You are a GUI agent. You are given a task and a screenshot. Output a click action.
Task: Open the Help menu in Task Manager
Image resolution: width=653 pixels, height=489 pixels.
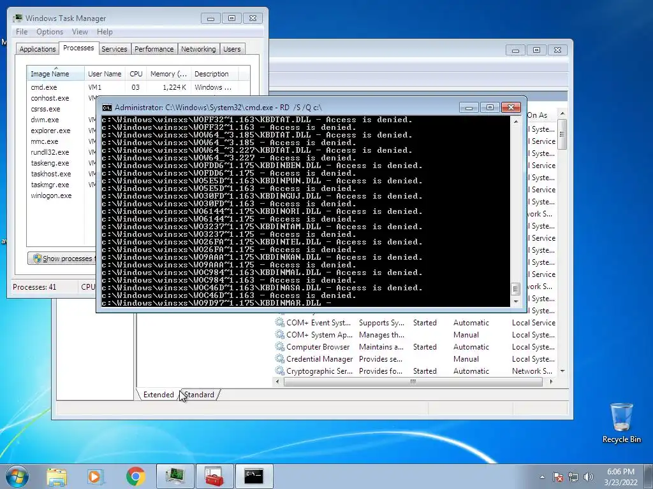(105, 32)
